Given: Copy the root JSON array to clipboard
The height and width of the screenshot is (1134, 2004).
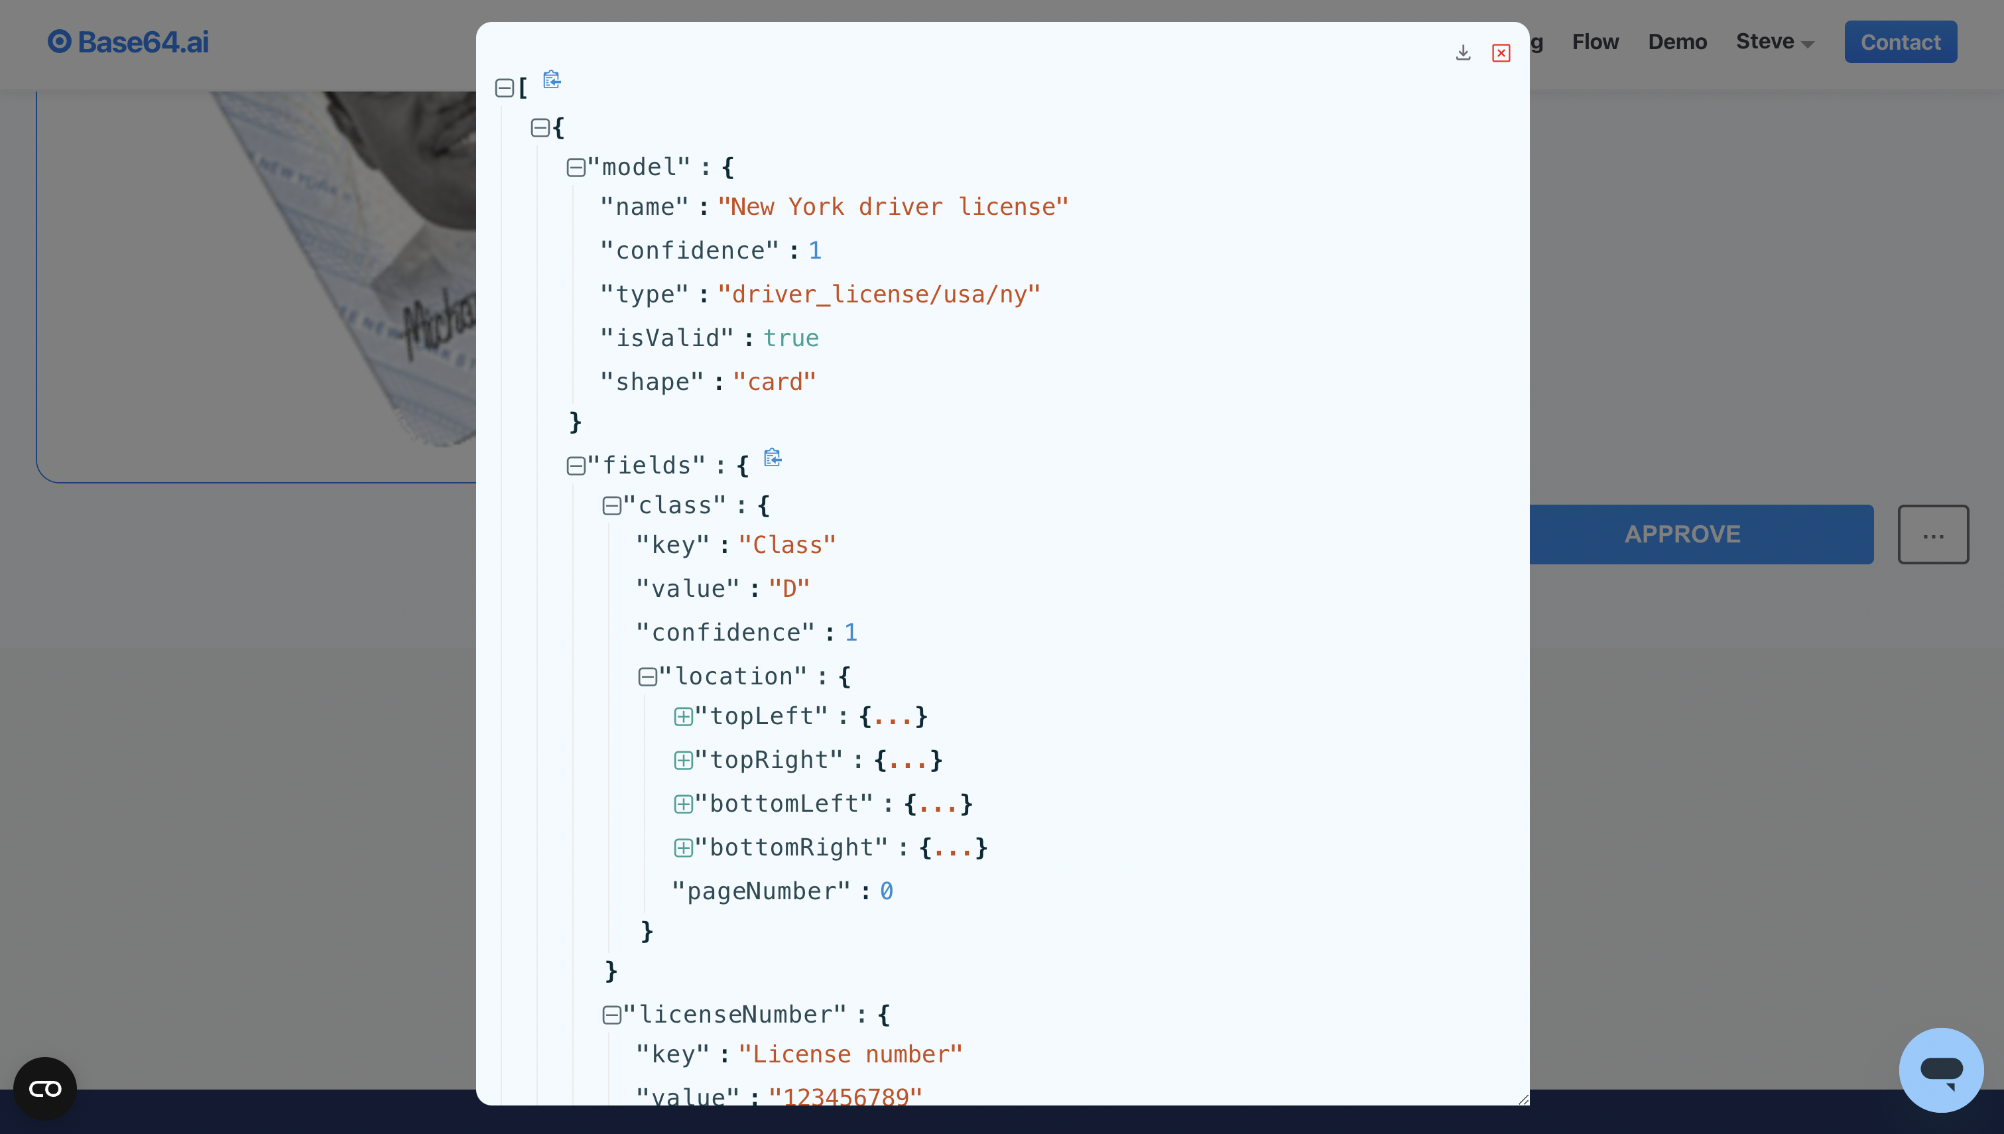Looking at the screenshot, I should [551, 80].
